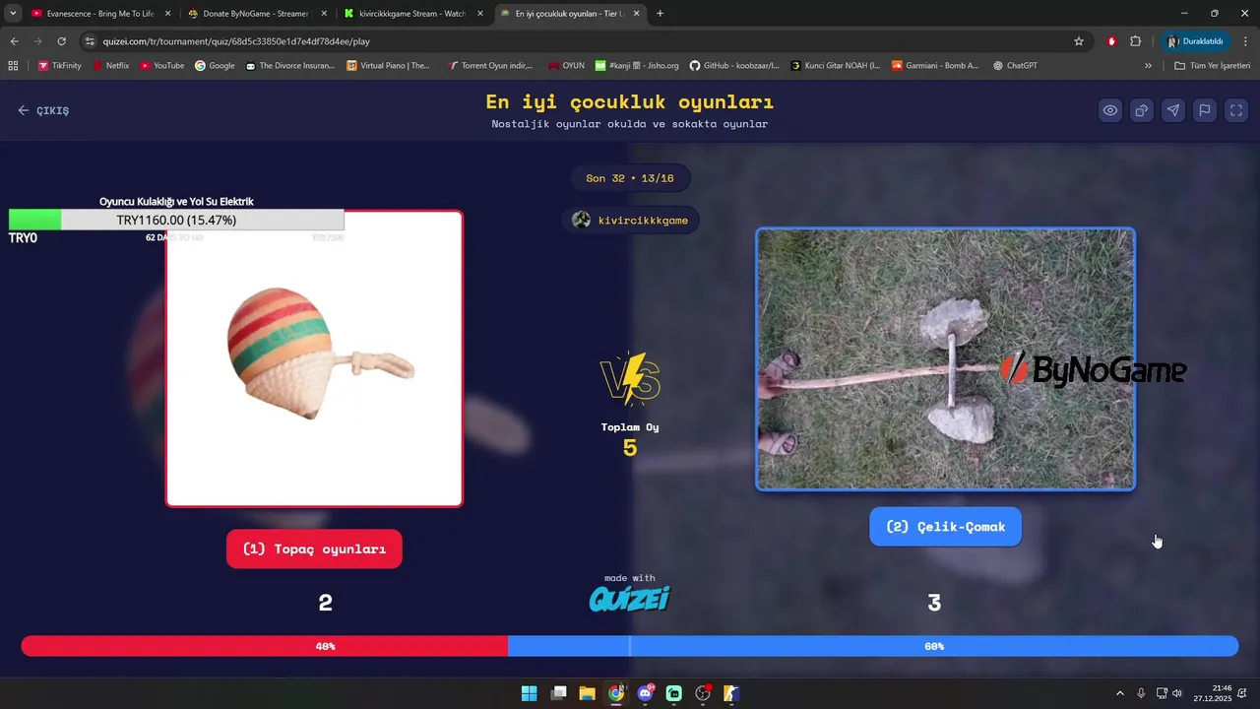Open the OBS taskbar icon
Image resolution: width=1260 pixels, height=709 pixels.
(703, 693)
